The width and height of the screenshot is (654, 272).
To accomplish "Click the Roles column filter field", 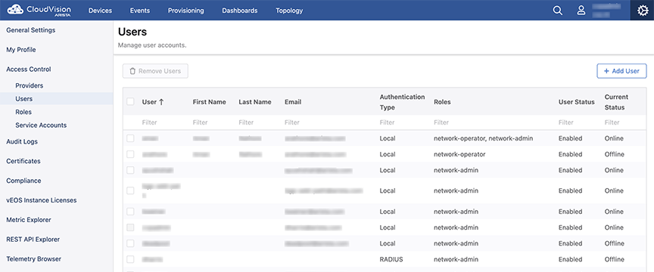I will click(494, 122).
